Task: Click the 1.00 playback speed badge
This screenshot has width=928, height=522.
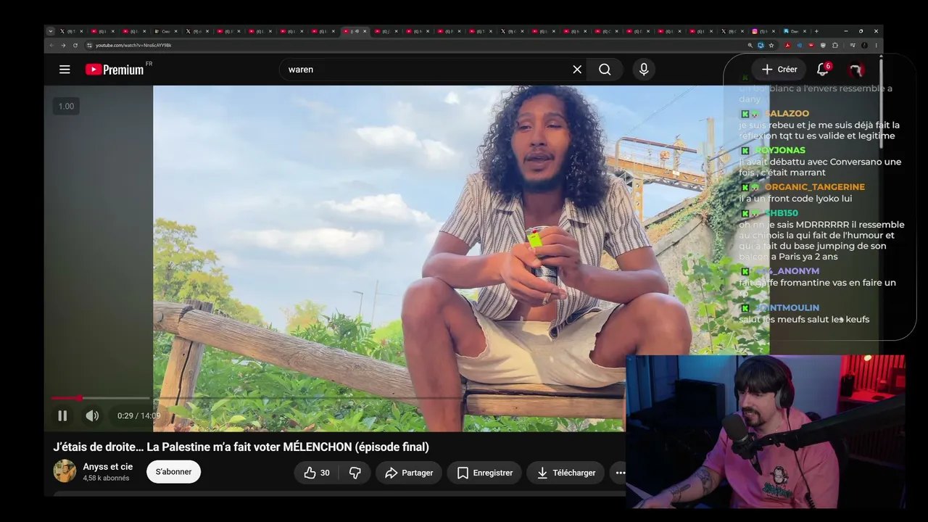Action: coord(66,107)
